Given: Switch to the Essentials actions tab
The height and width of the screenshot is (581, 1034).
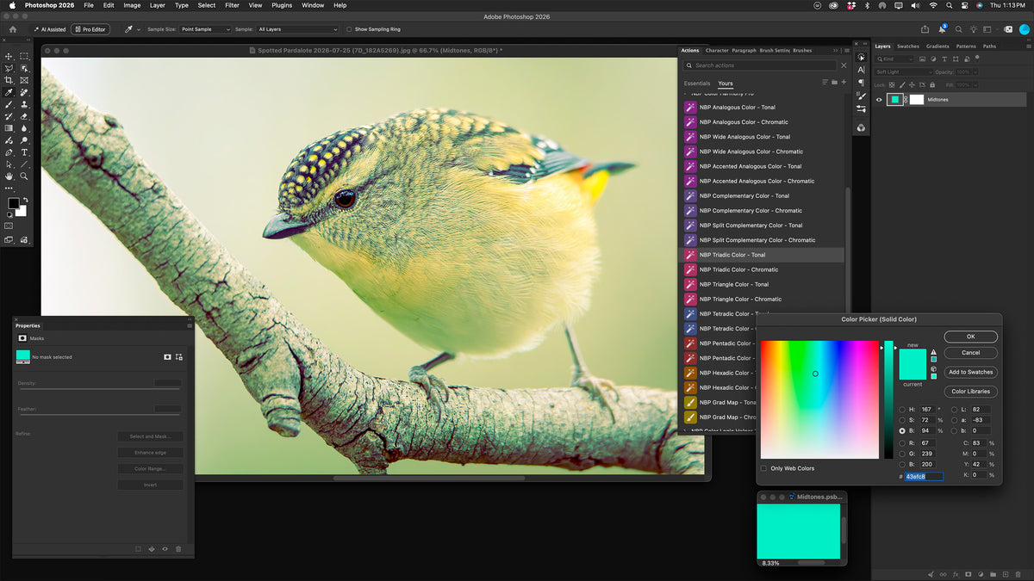Looking at the screenshot, I should pyautogui.click(x=697, y=83).
